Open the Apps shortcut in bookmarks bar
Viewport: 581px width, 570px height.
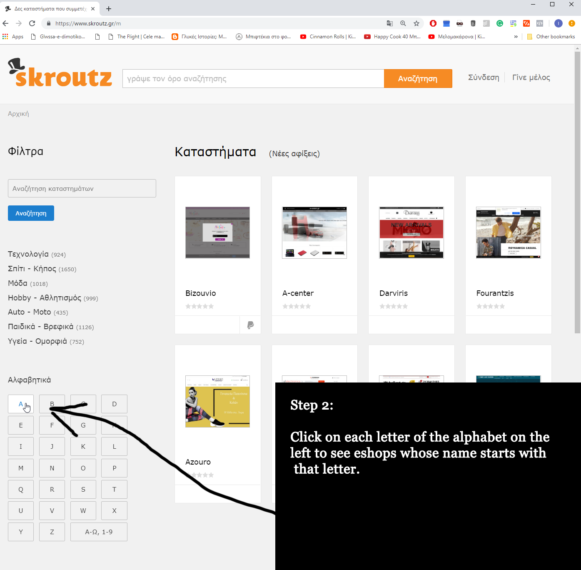click(x=13, y=37)
